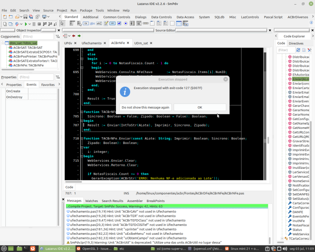This screenshot has width=315, height=252.
Task: Click the New Form toolbar icon
Action: pos(10,17)
